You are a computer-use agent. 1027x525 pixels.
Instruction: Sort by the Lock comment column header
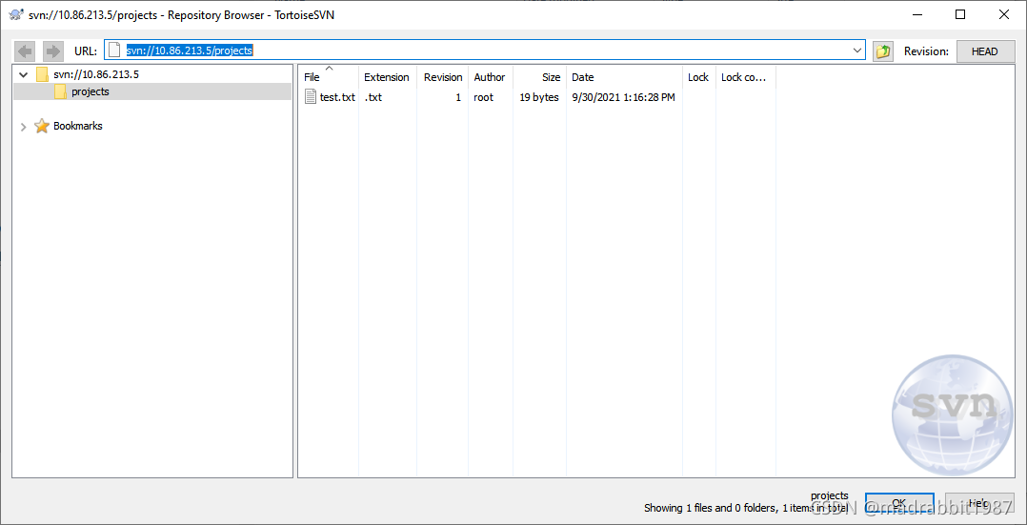[746, 77]
